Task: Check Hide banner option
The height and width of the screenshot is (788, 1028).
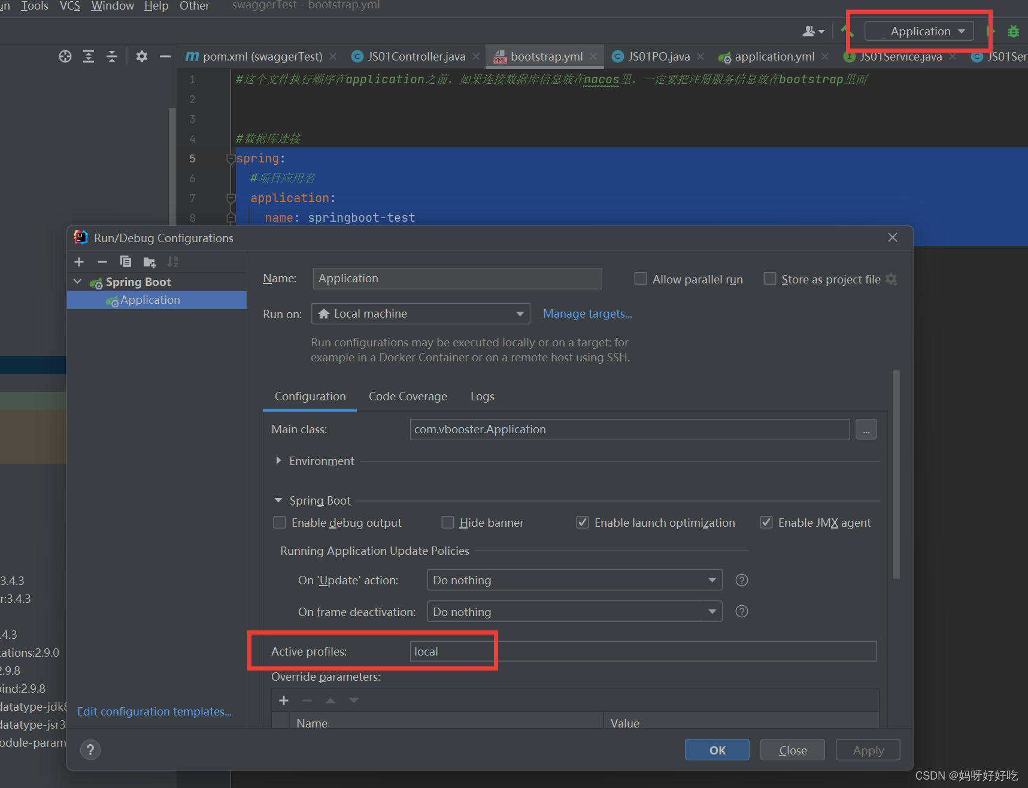Action: 447,522
